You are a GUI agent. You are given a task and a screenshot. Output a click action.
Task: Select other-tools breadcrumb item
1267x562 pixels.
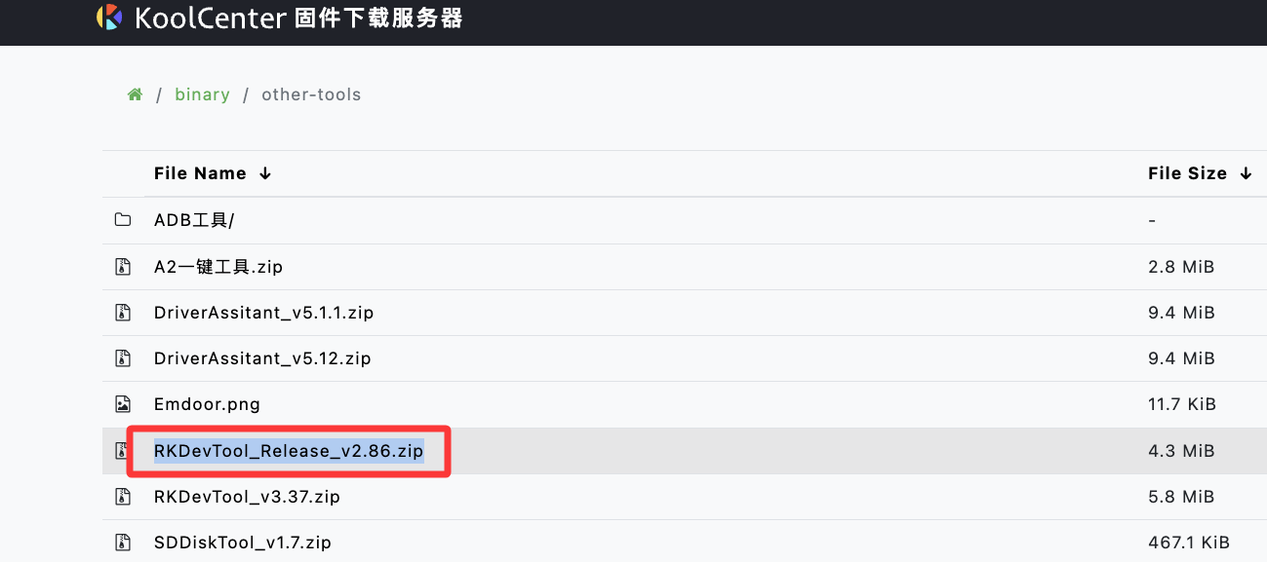pyautogui.click(x=311, y=94)
